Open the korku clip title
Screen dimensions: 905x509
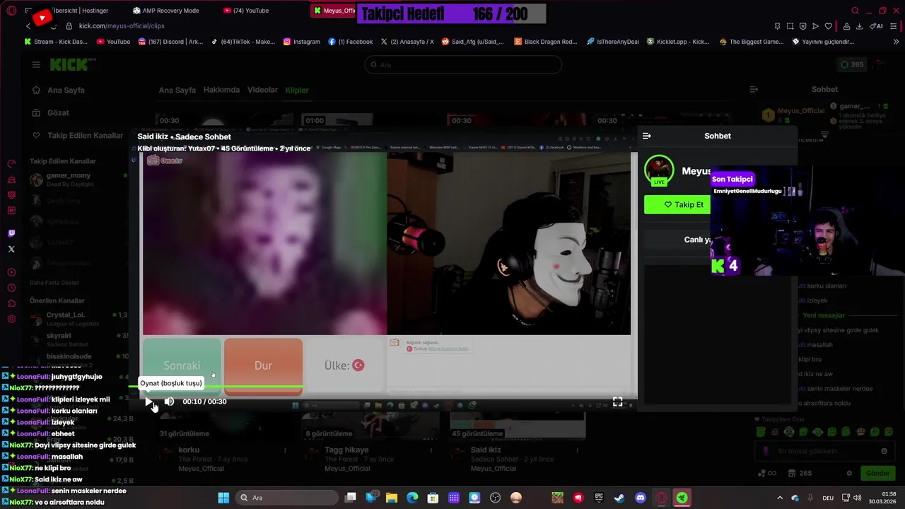coord(189,450)
